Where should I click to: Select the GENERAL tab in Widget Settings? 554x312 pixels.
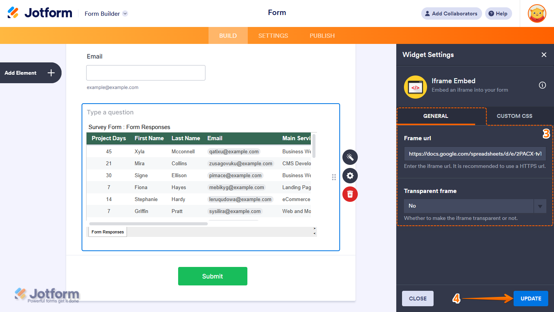(436, 116)
